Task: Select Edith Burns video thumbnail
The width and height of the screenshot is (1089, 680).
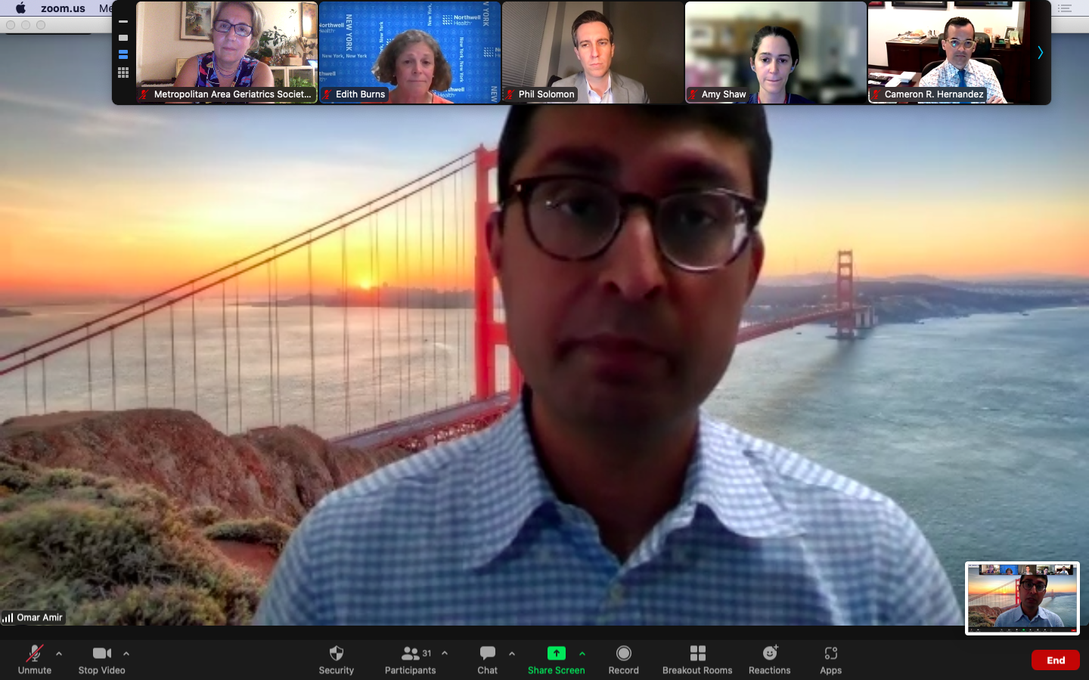Action: point(410,52)
